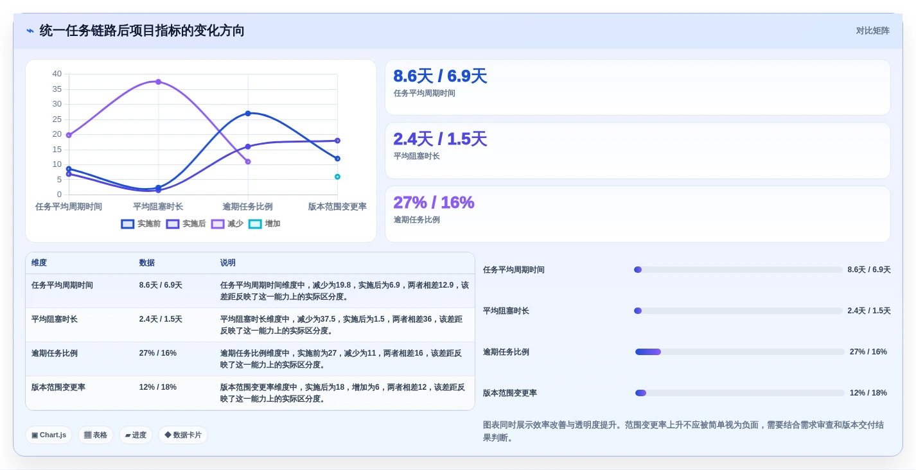Click the 任务平均周期时间 progress bar
This screenshot has height=470, width=916.
click(x=738, y=270)
